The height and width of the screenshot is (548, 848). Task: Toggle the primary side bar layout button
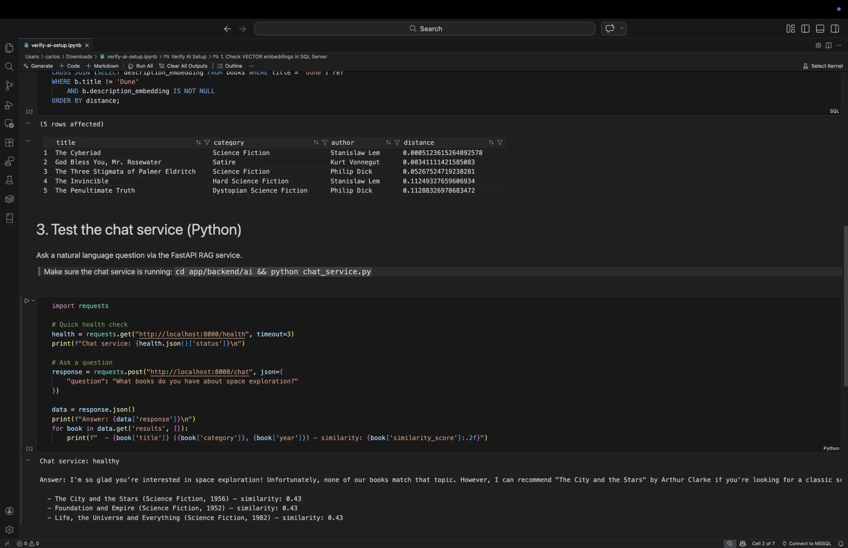[805, 29]
